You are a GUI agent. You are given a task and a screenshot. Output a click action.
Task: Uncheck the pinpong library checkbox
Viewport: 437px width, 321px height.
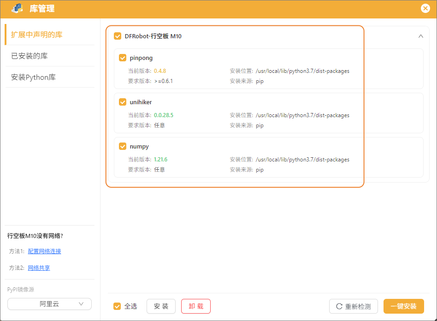coord(123,58)
